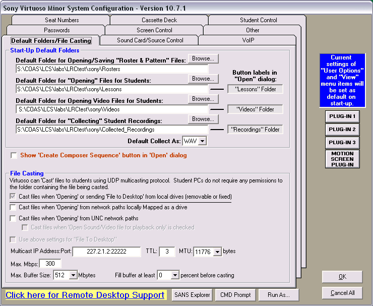This screenshot has width=373, height=306.
Task: Open the PLUG-IN 1 button
Action: tap(342, 116)
